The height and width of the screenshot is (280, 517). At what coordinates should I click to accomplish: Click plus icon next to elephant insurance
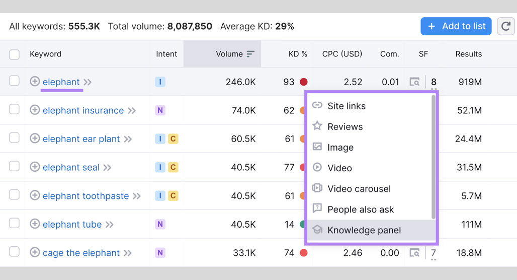[35, 110]
